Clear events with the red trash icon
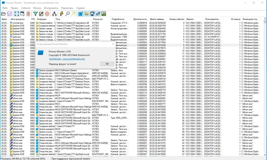This screenshot has width=267, height=160. tap(28, 14)
